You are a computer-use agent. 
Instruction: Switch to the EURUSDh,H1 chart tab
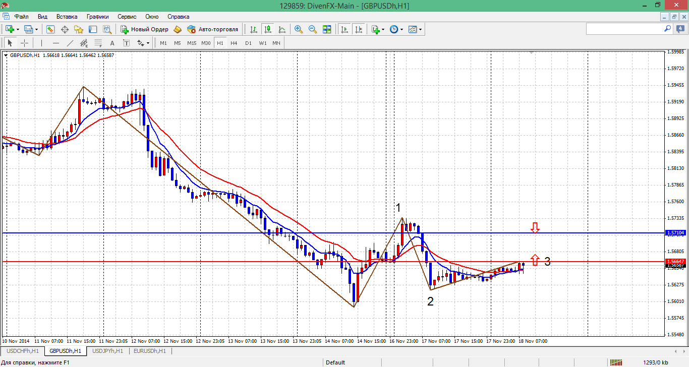[150, 351]
